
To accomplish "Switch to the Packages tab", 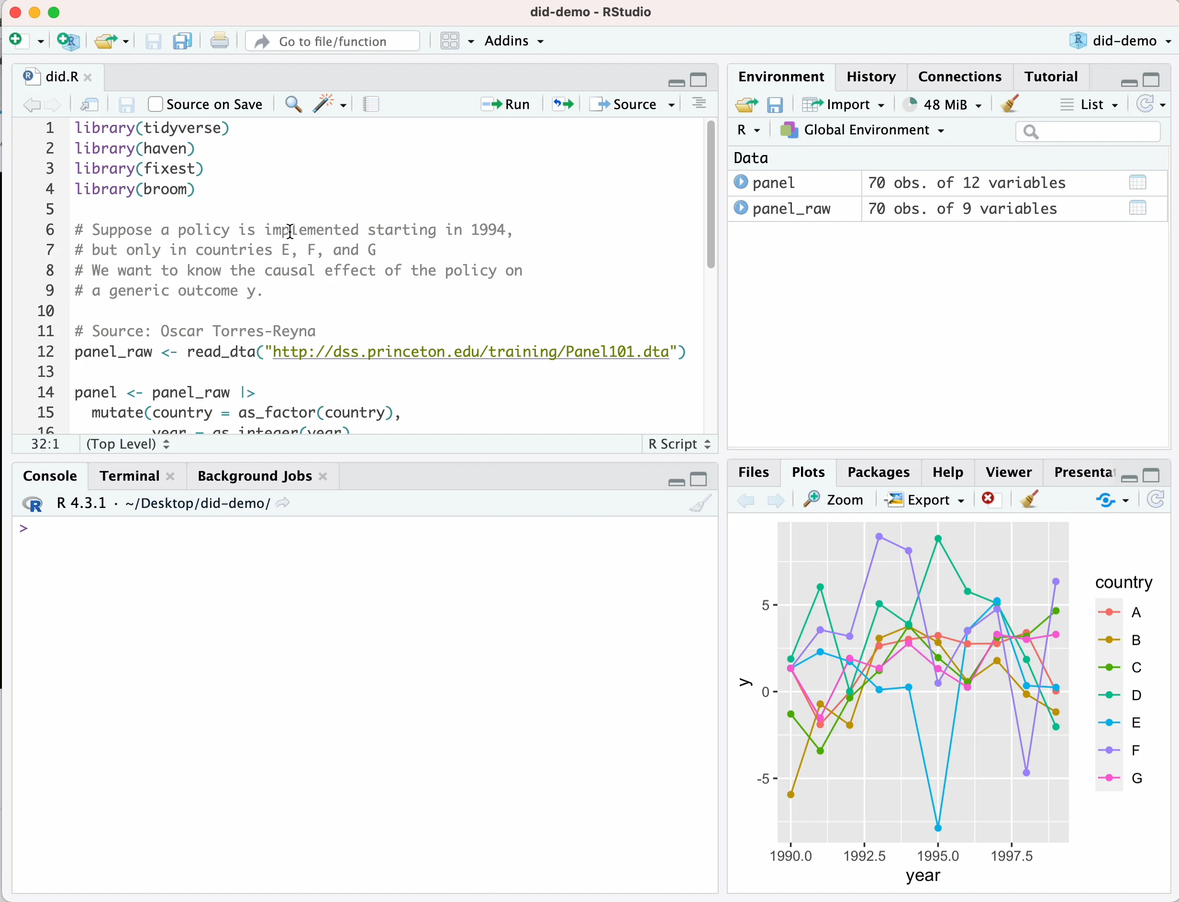I will click(x=878, y=472).
